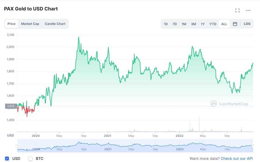Click the fullscreen chart icon
Screen dimensions: 260x162
tap(237, 10)
